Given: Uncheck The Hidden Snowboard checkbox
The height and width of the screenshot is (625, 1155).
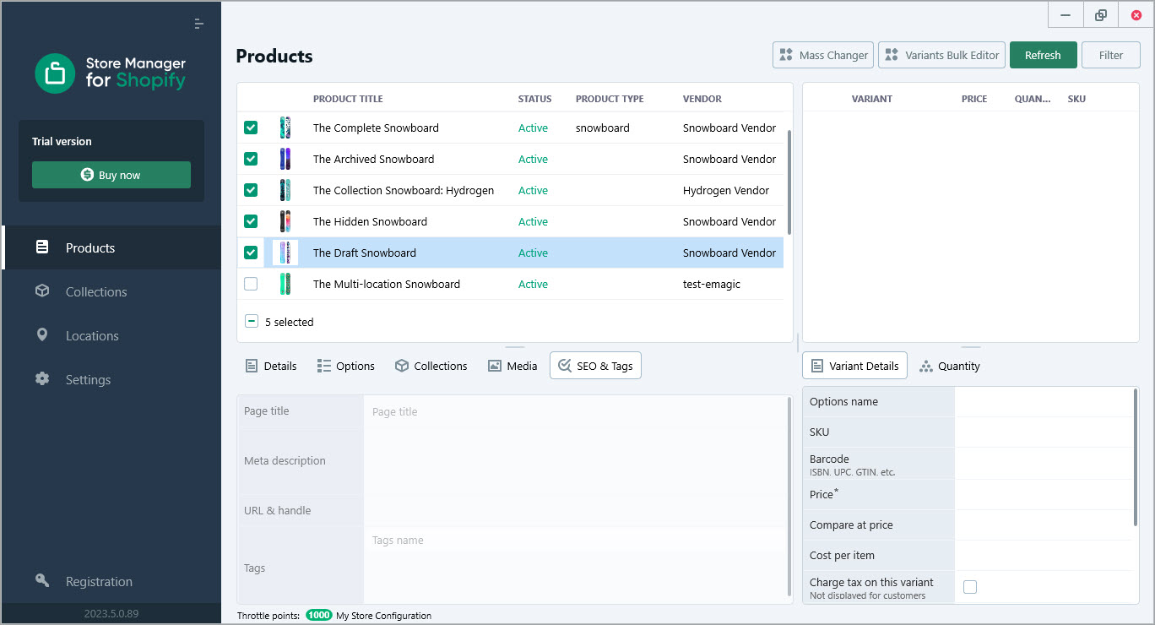Looking at the screenshot, I should pos(251,221).
